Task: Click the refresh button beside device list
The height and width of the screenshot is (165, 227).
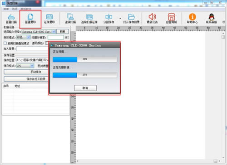Action: (62, 32)
